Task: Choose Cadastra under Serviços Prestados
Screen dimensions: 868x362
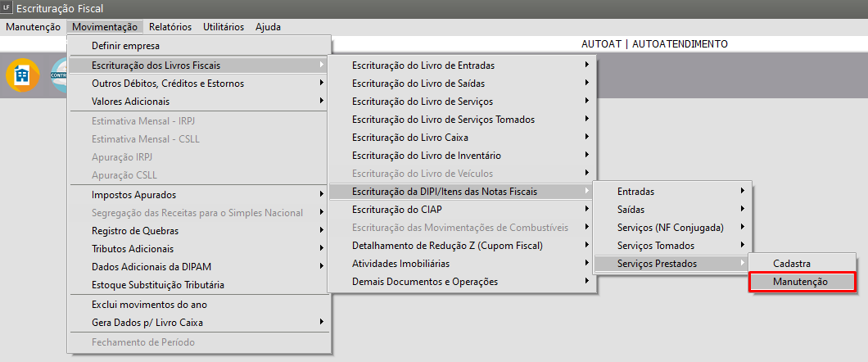Action: (792, 264)
